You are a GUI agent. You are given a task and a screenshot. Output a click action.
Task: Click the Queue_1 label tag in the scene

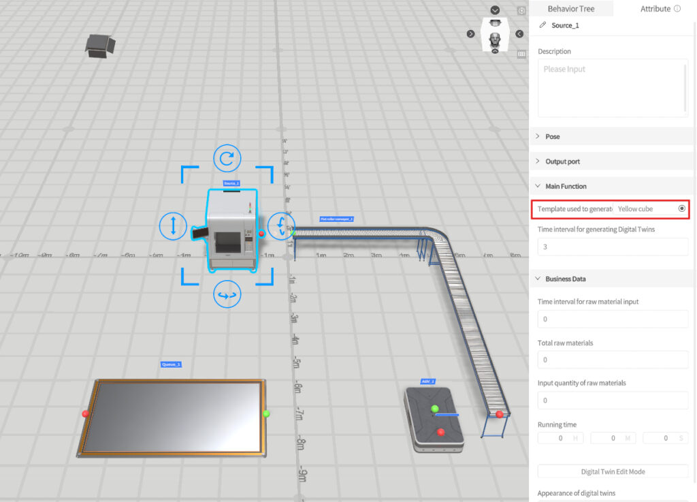click(171, 364)
